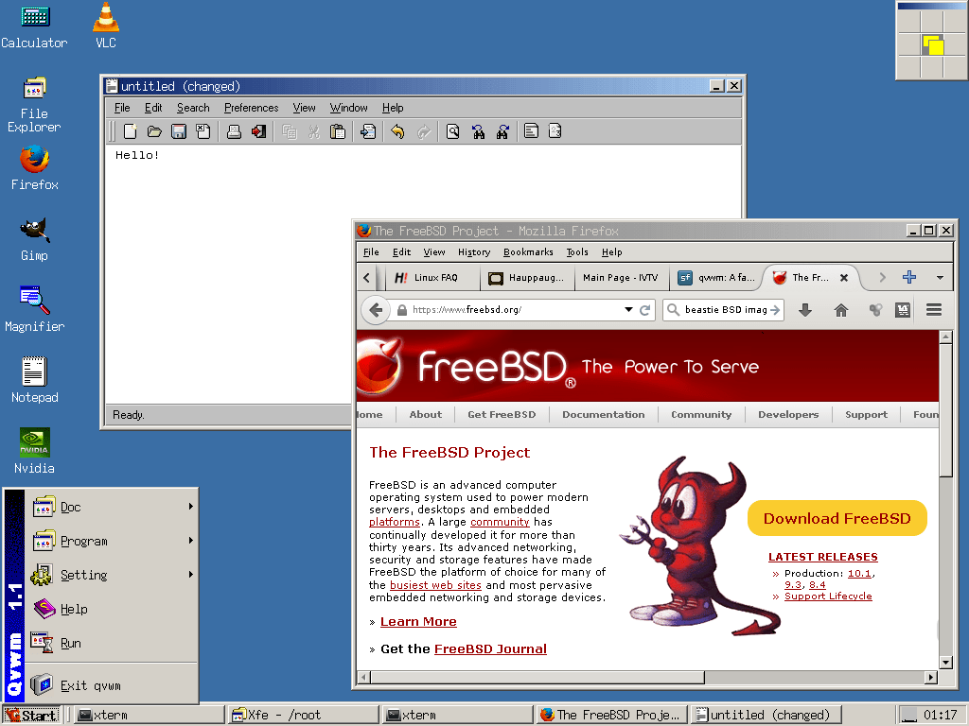
Task: Click the 10.1 production release link
Action: click(x=859, y=574)
